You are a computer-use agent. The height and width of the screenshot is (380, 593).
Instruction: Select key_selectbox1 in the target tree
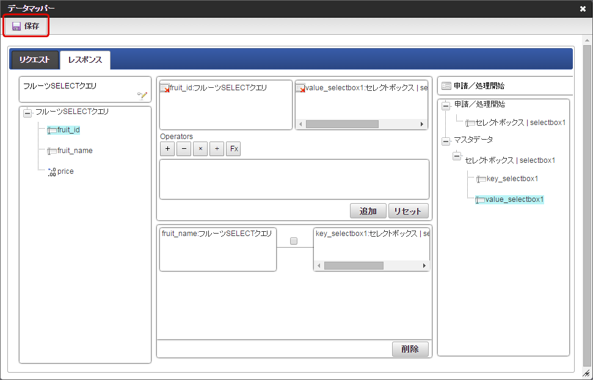click(x=512, y=179)
